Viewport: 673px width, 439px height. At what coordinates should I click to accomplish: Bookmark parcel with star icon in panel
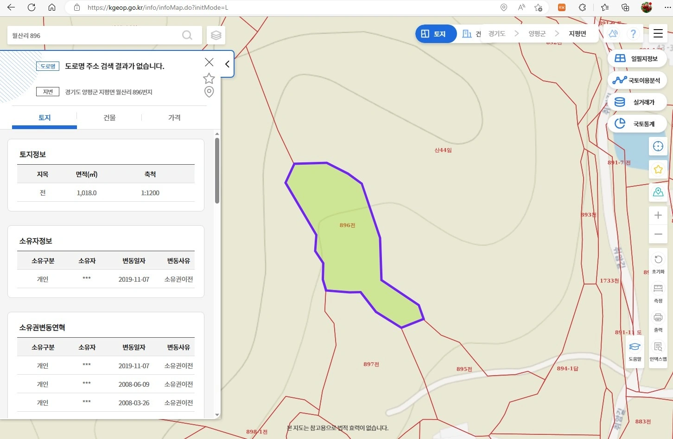tap(209, 78)
